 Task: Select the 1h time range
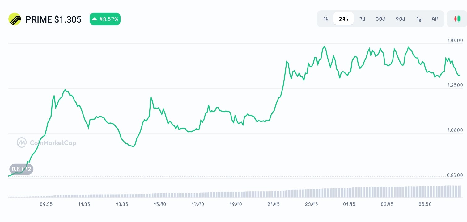coord(325,19)
